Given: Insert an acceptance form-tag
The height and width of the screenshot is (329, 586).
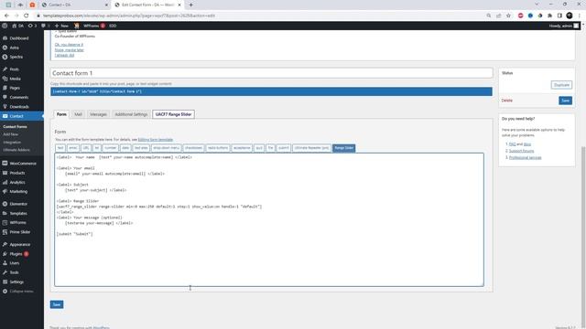Looking at the screenshot, I should [x=242, y=148].
